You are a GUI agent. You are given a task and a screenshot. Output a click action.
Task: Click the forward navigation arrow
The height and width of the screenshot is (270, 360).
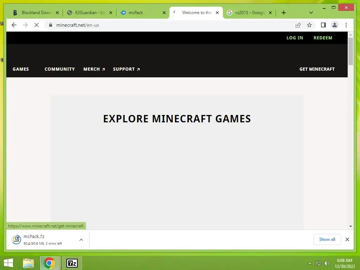(25, 25)
